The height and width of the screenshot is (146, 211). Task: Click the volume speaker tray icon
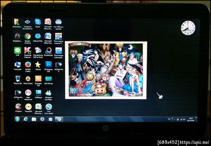click(184, 119)
